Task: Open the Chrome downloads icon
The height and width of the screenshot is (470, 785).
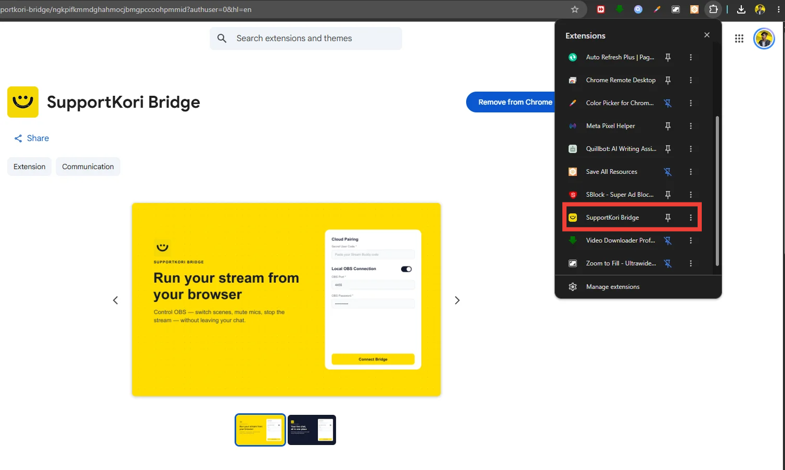Action: tap(741, 9)
